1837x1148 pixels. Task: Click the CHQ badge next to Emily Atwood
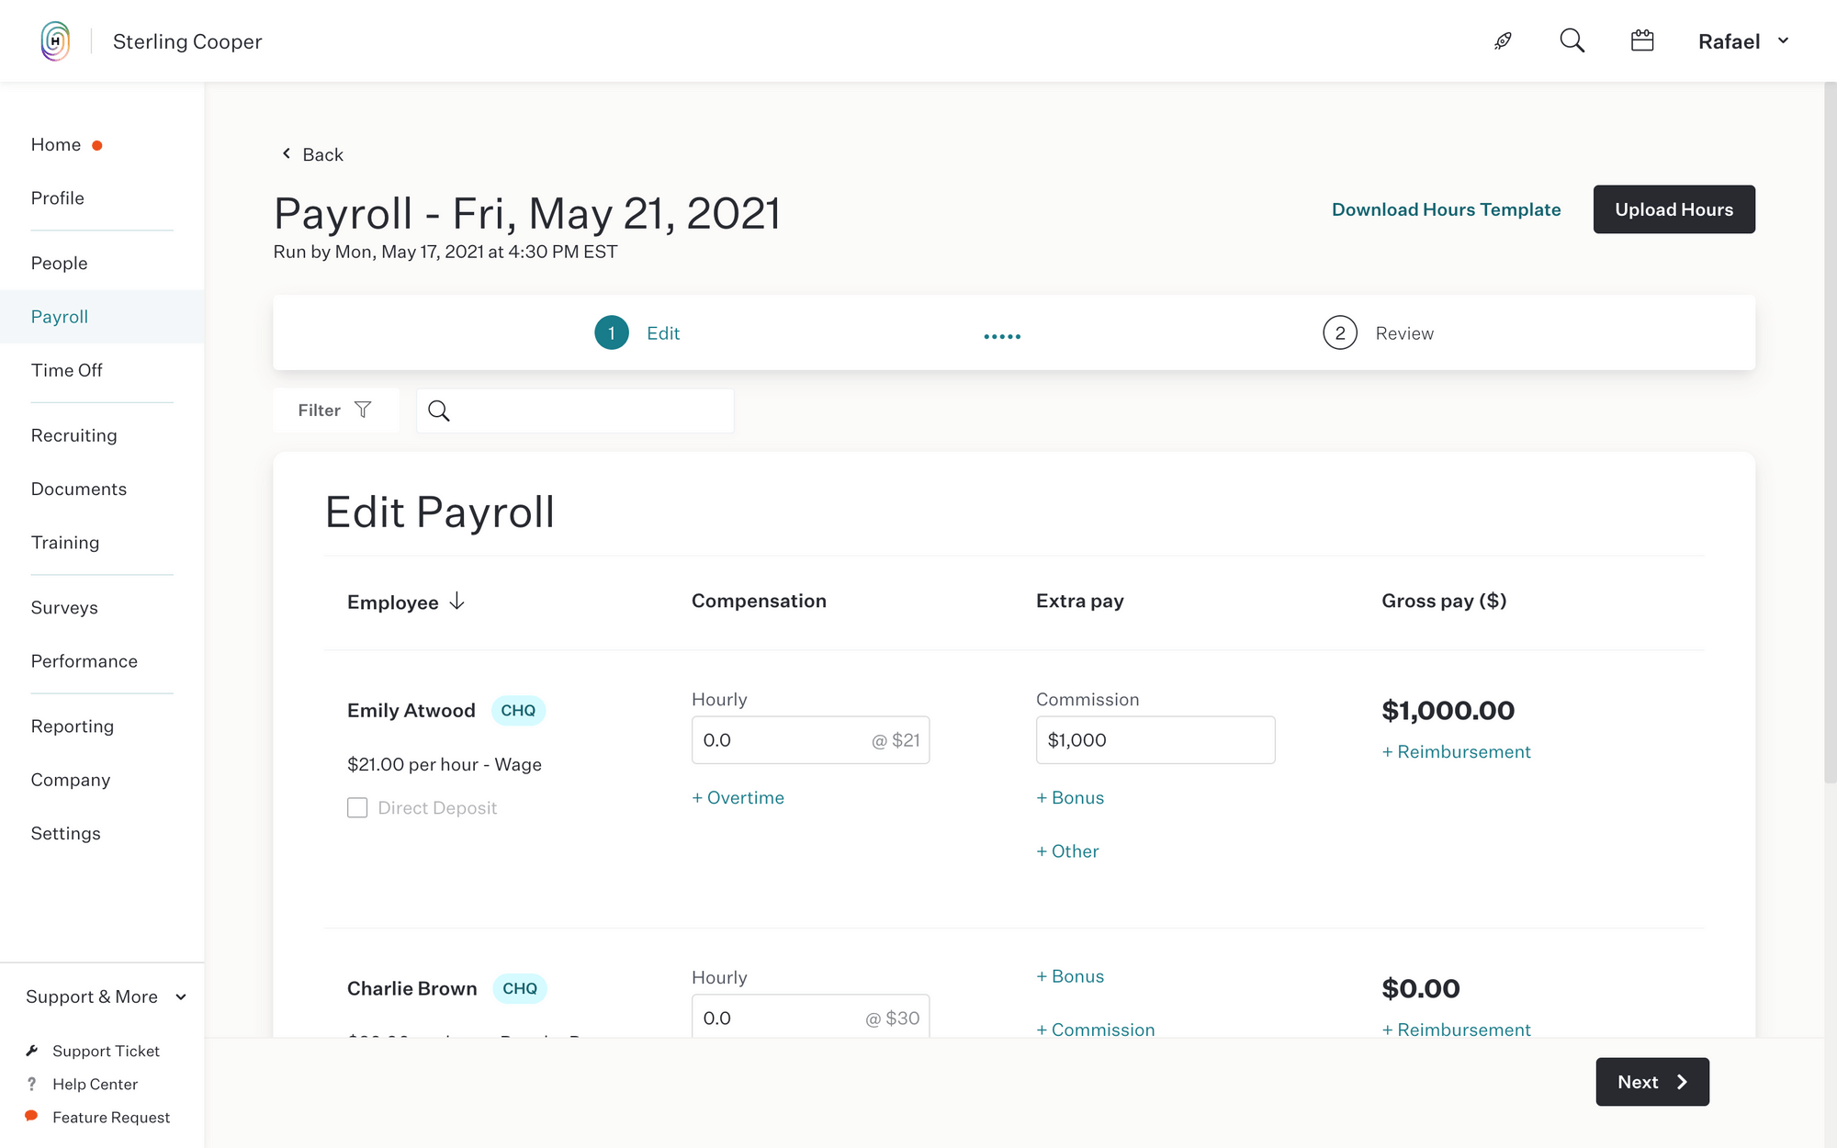pyautogui.click(x=518, y=710)
